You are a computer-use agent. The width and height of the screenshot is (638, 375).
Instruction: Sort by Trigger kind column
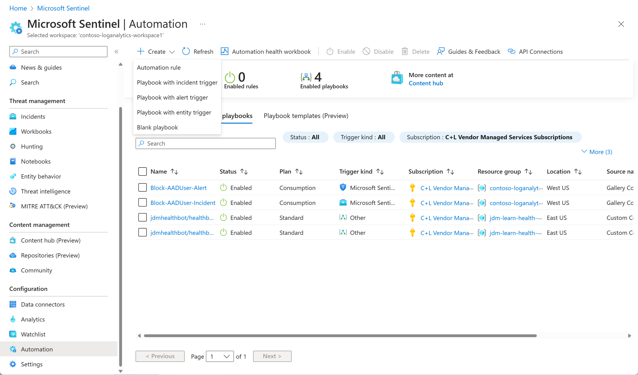click(x=380, y=172)
